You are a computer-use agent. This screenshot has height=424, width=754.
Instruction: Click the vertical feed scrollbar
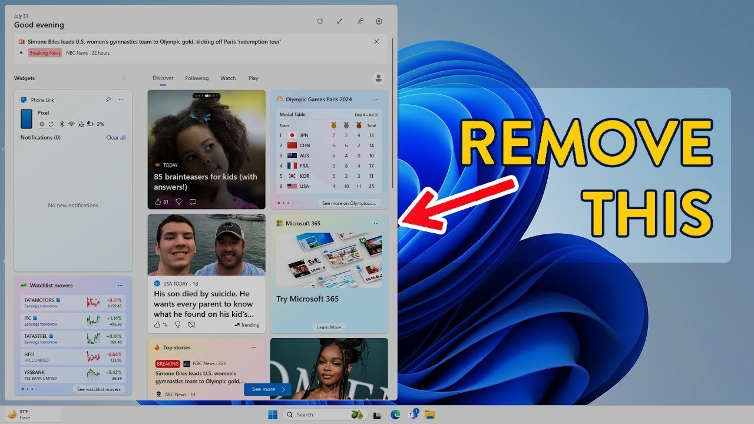pyautogui.click(x=392, y=112)
